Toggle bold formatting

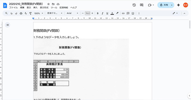98,13
